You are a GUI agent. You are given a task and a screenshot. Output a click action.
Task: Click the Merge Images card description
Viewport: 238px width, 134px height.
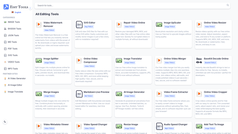52,105
